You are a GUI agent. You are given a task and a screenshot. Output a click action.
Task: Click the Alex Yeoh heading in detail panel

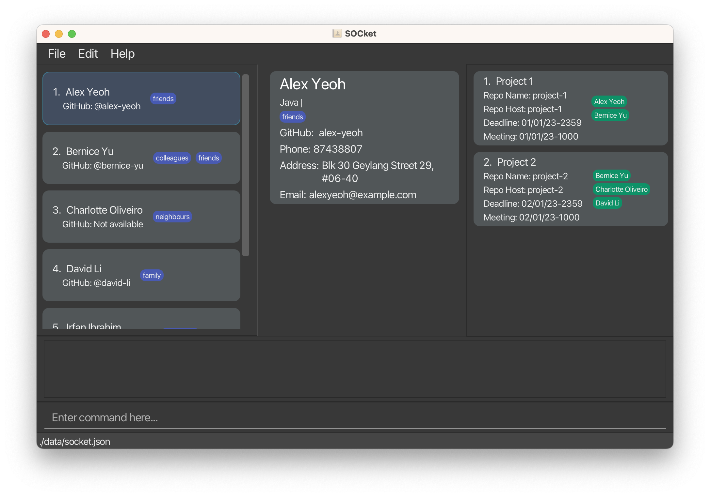pos(313,84)
